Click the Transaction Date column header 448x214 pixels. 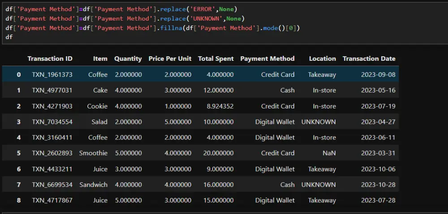click(x=369, y=59)
